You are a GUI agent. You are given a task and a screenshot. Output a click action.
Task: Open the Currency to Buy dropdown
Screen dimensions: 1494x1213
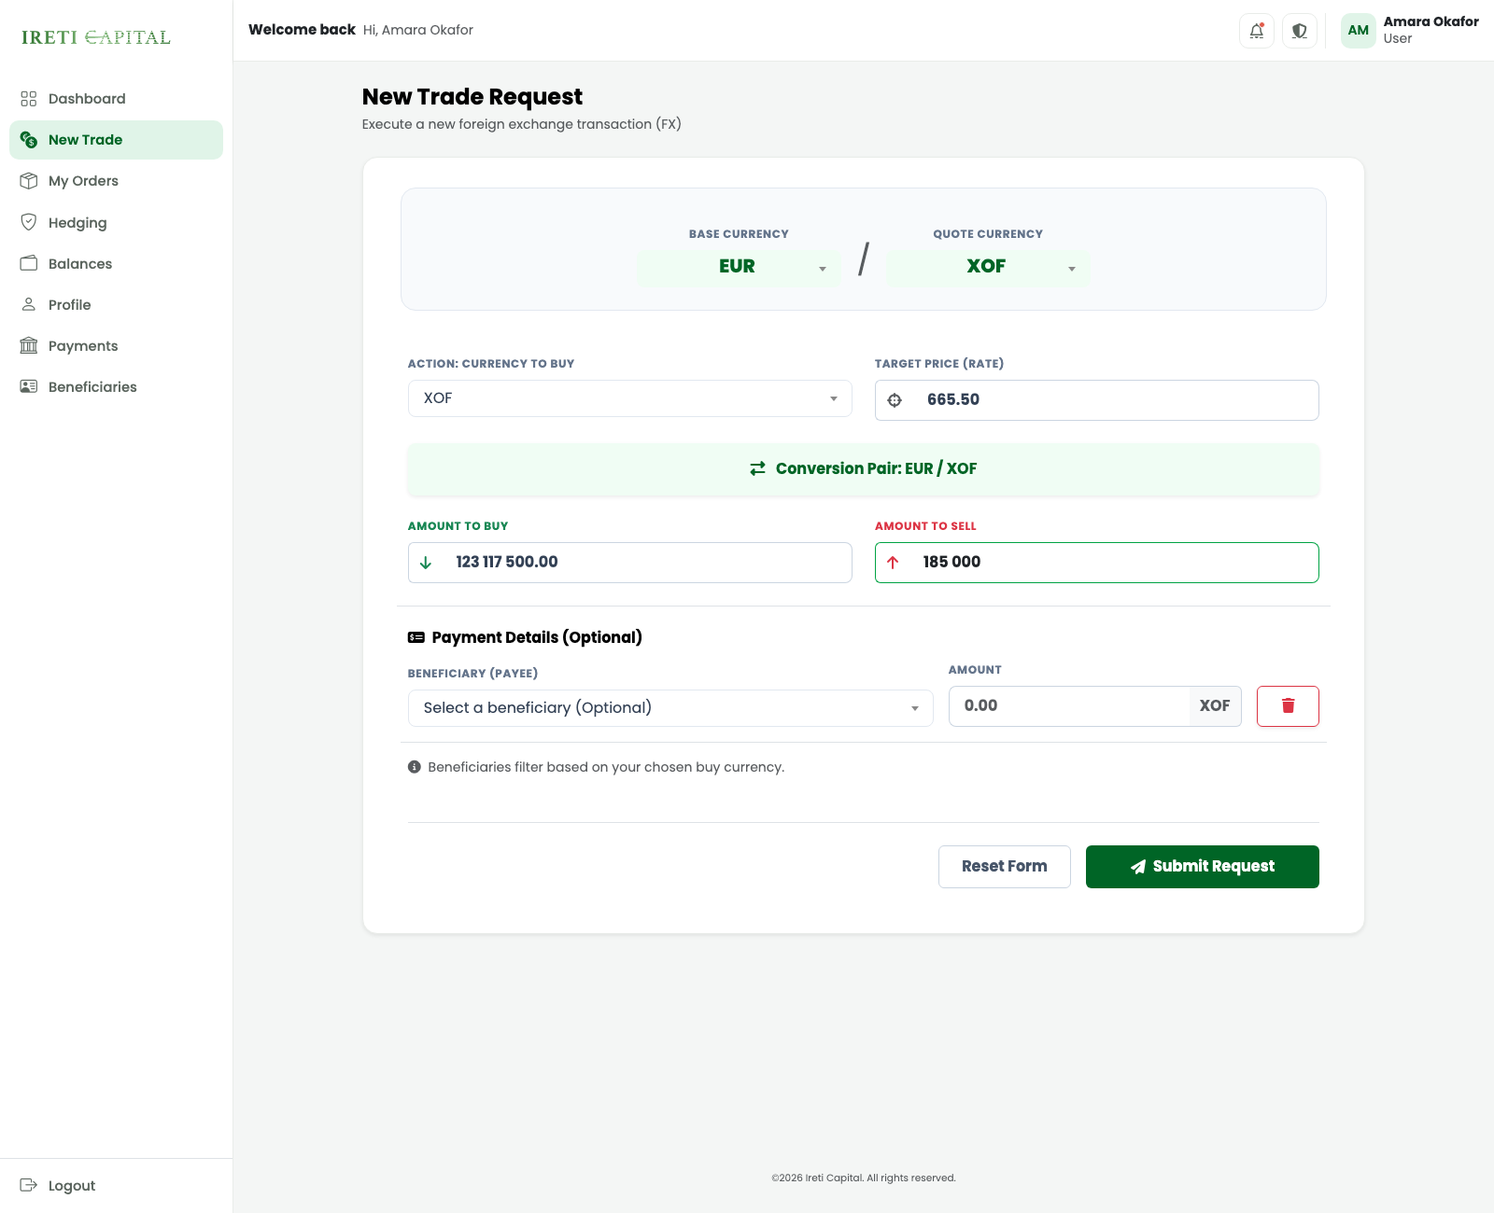coord(630,398)
